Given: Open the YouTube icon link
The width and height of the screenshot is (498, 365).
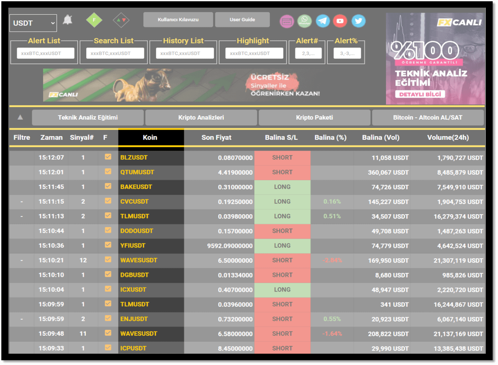Looking at the screenshot, I should pos(340,21).
